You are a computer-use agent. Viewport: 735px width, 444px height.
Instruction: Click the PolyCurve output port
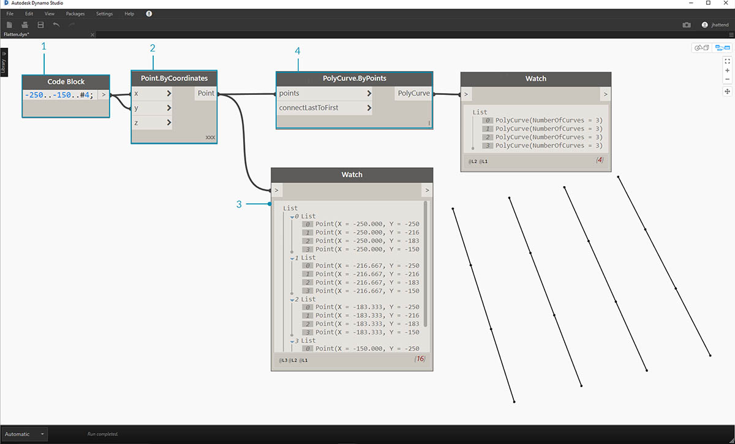coord(413,94)
